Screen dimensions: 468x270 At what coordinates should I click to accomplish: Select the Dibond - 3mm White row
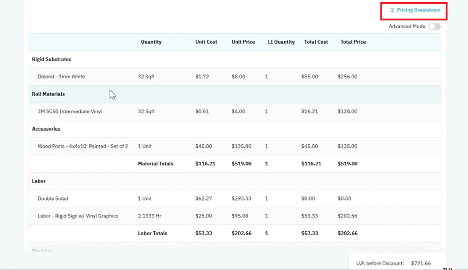click(235, 77)
